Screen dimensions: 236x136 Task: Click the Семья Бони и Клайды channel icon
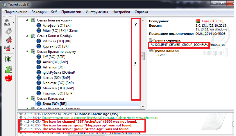33,36
